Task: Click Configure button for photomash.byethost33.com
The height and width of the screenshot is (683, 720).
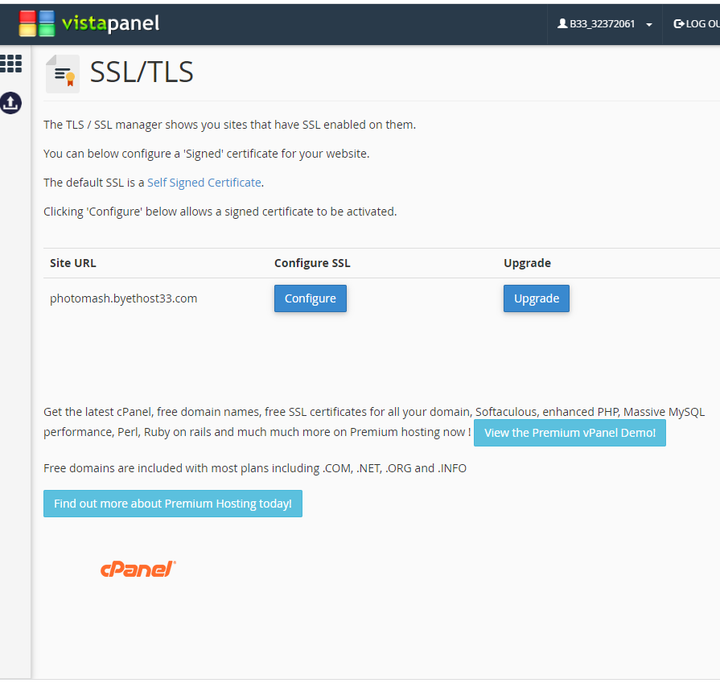Action: coord(311,298)
